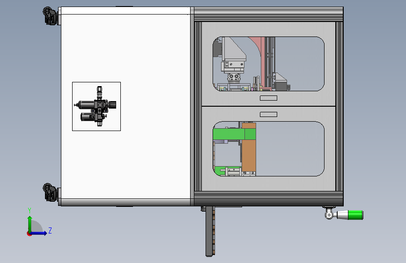This screenshot has height=263, width=406.
Task: Select the top-left caster wheel
Action: pos(50,16)
